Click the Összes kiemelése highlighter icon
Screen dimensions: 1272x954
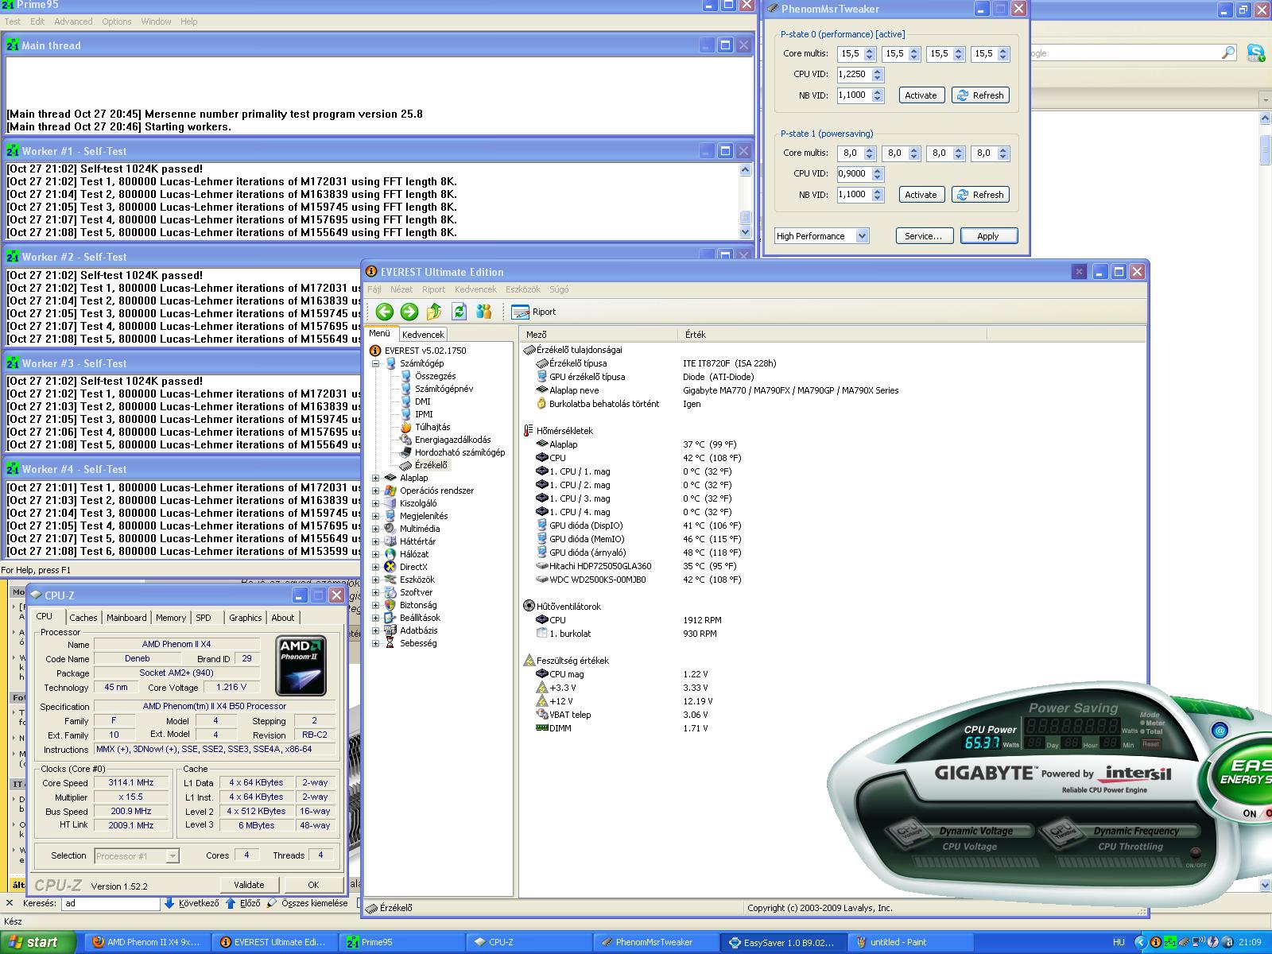pyautogui.click(x=272, y=903)
